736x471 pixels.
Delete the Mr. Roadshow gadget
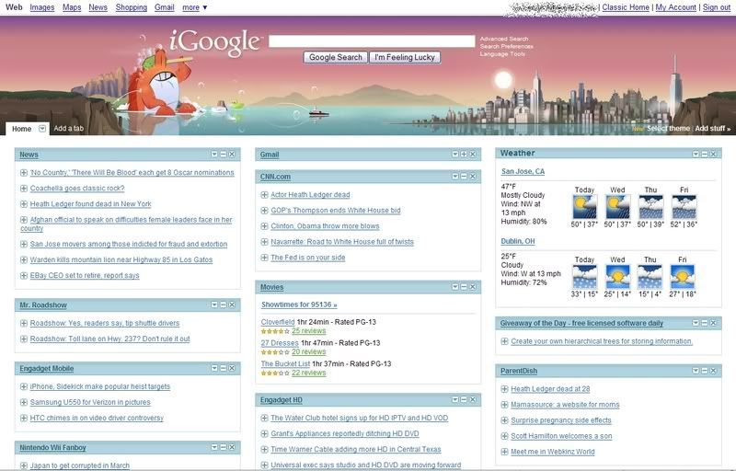(232, 304)
